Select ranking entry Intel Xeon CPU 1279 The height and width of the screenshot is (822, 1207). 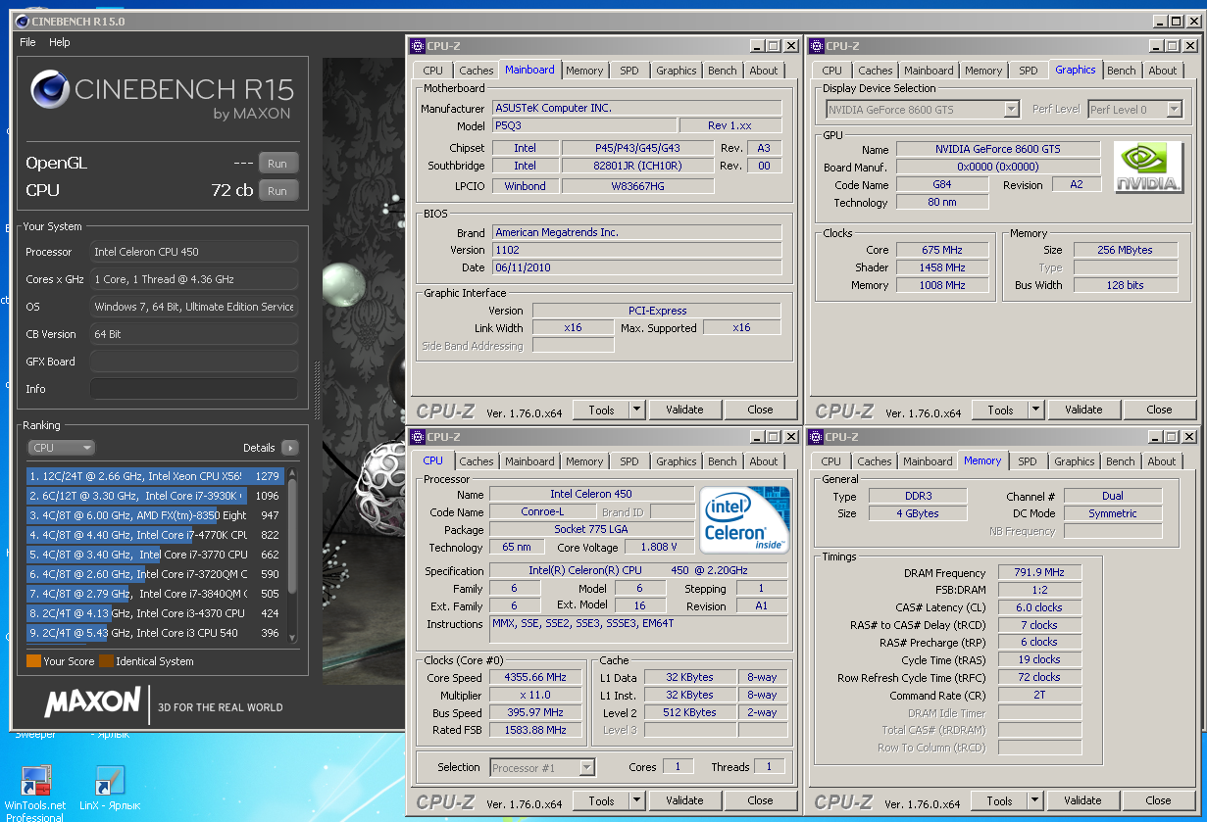tap(155, 476)
